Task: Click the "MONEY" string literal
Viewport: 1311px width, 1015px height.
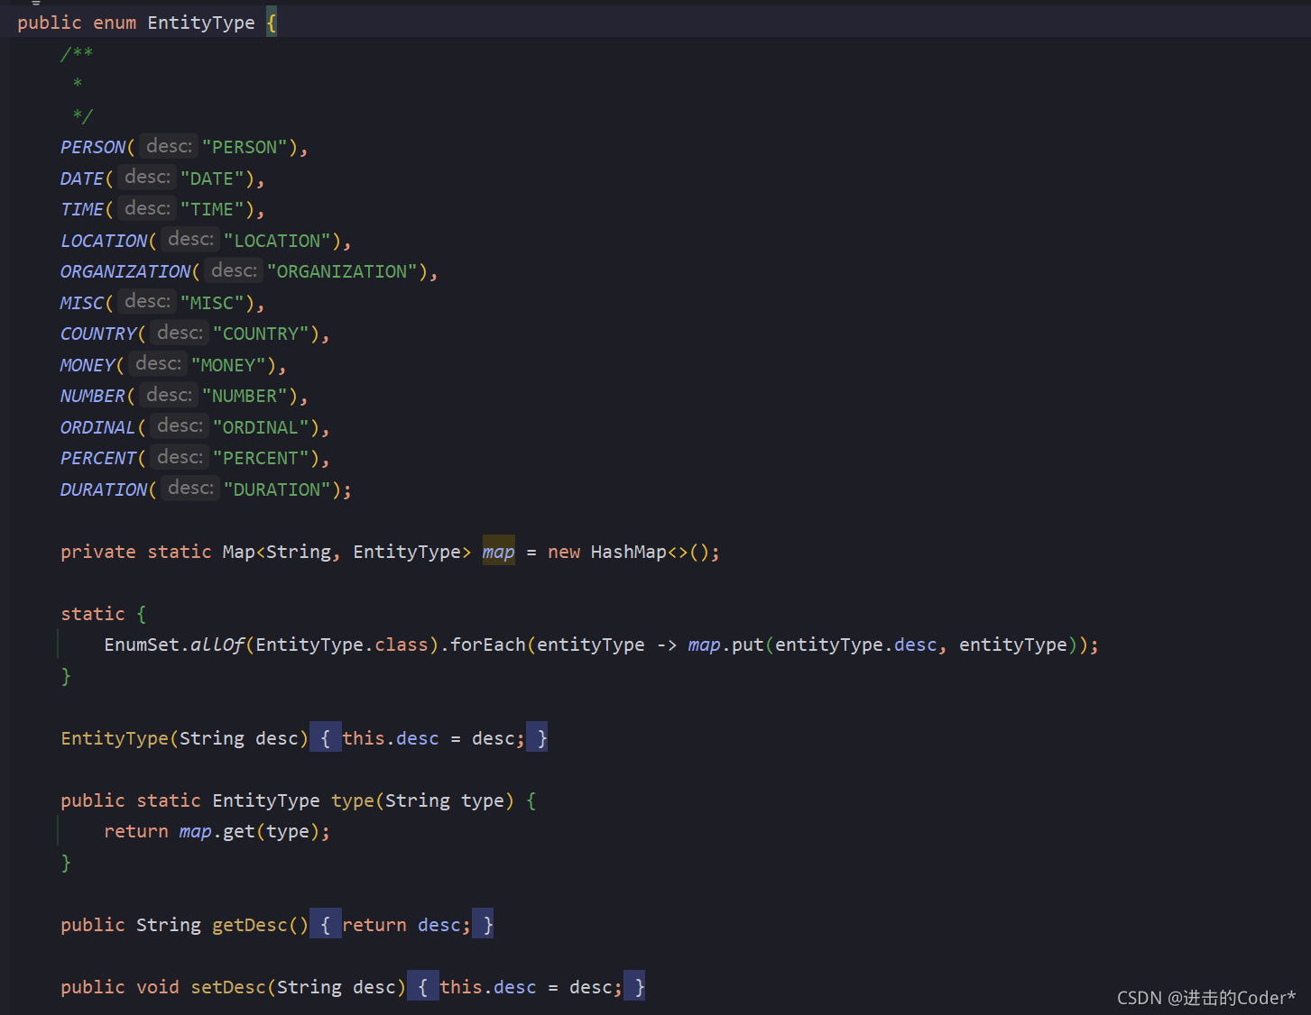Action: (228, 365)
